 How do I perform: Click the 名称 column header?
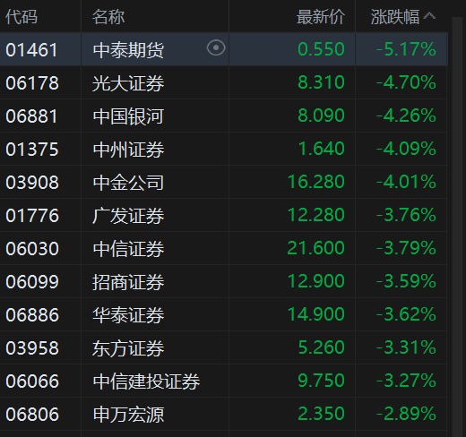point(108,17)
